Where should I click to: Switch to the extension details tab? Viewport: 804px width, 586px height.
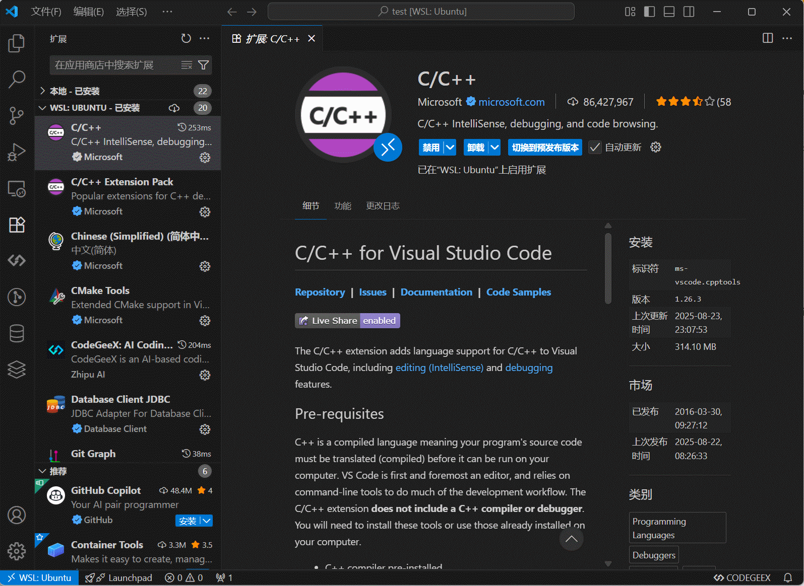click(311, 206)
